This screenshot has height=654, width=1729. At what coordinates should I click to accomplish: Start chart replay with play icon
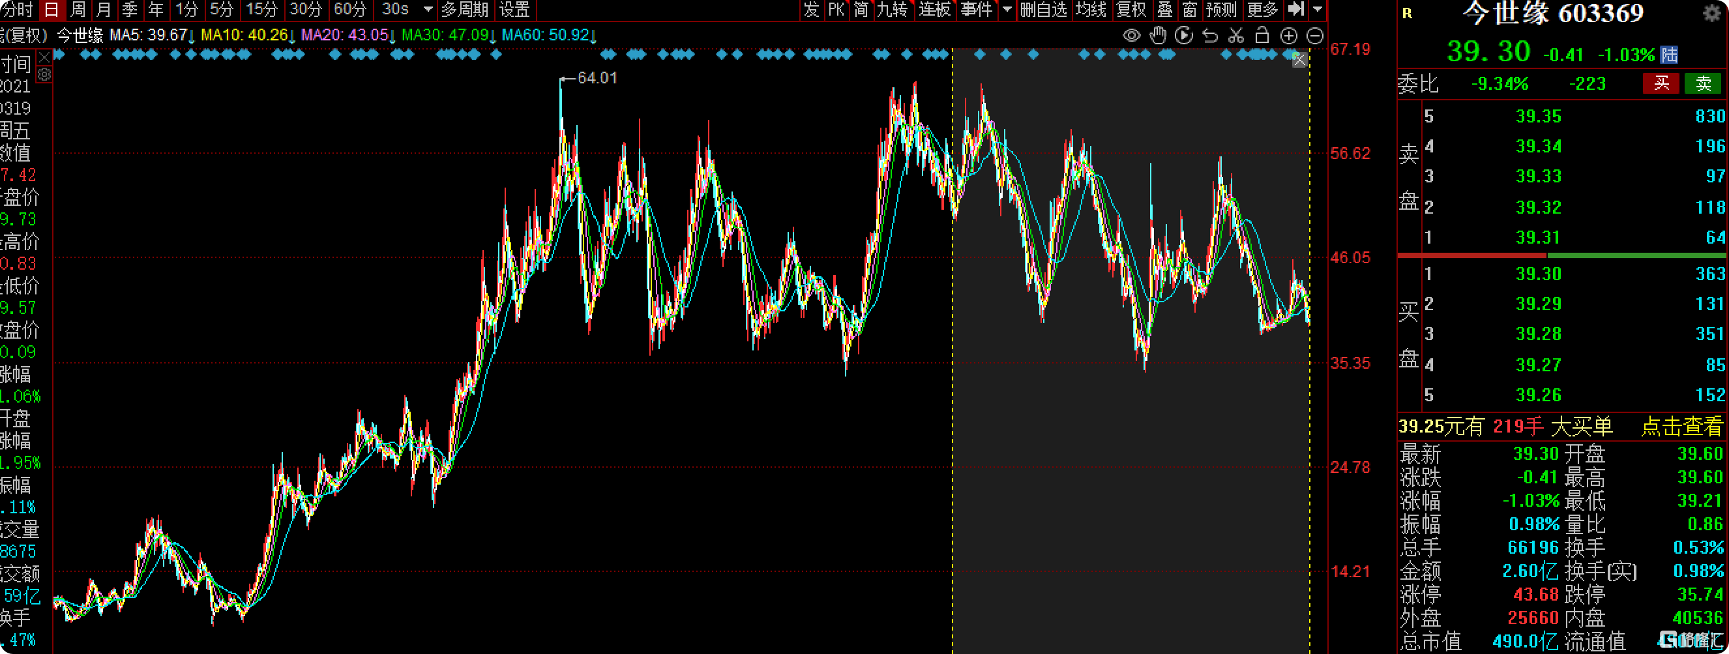(x=1184, y=36)
